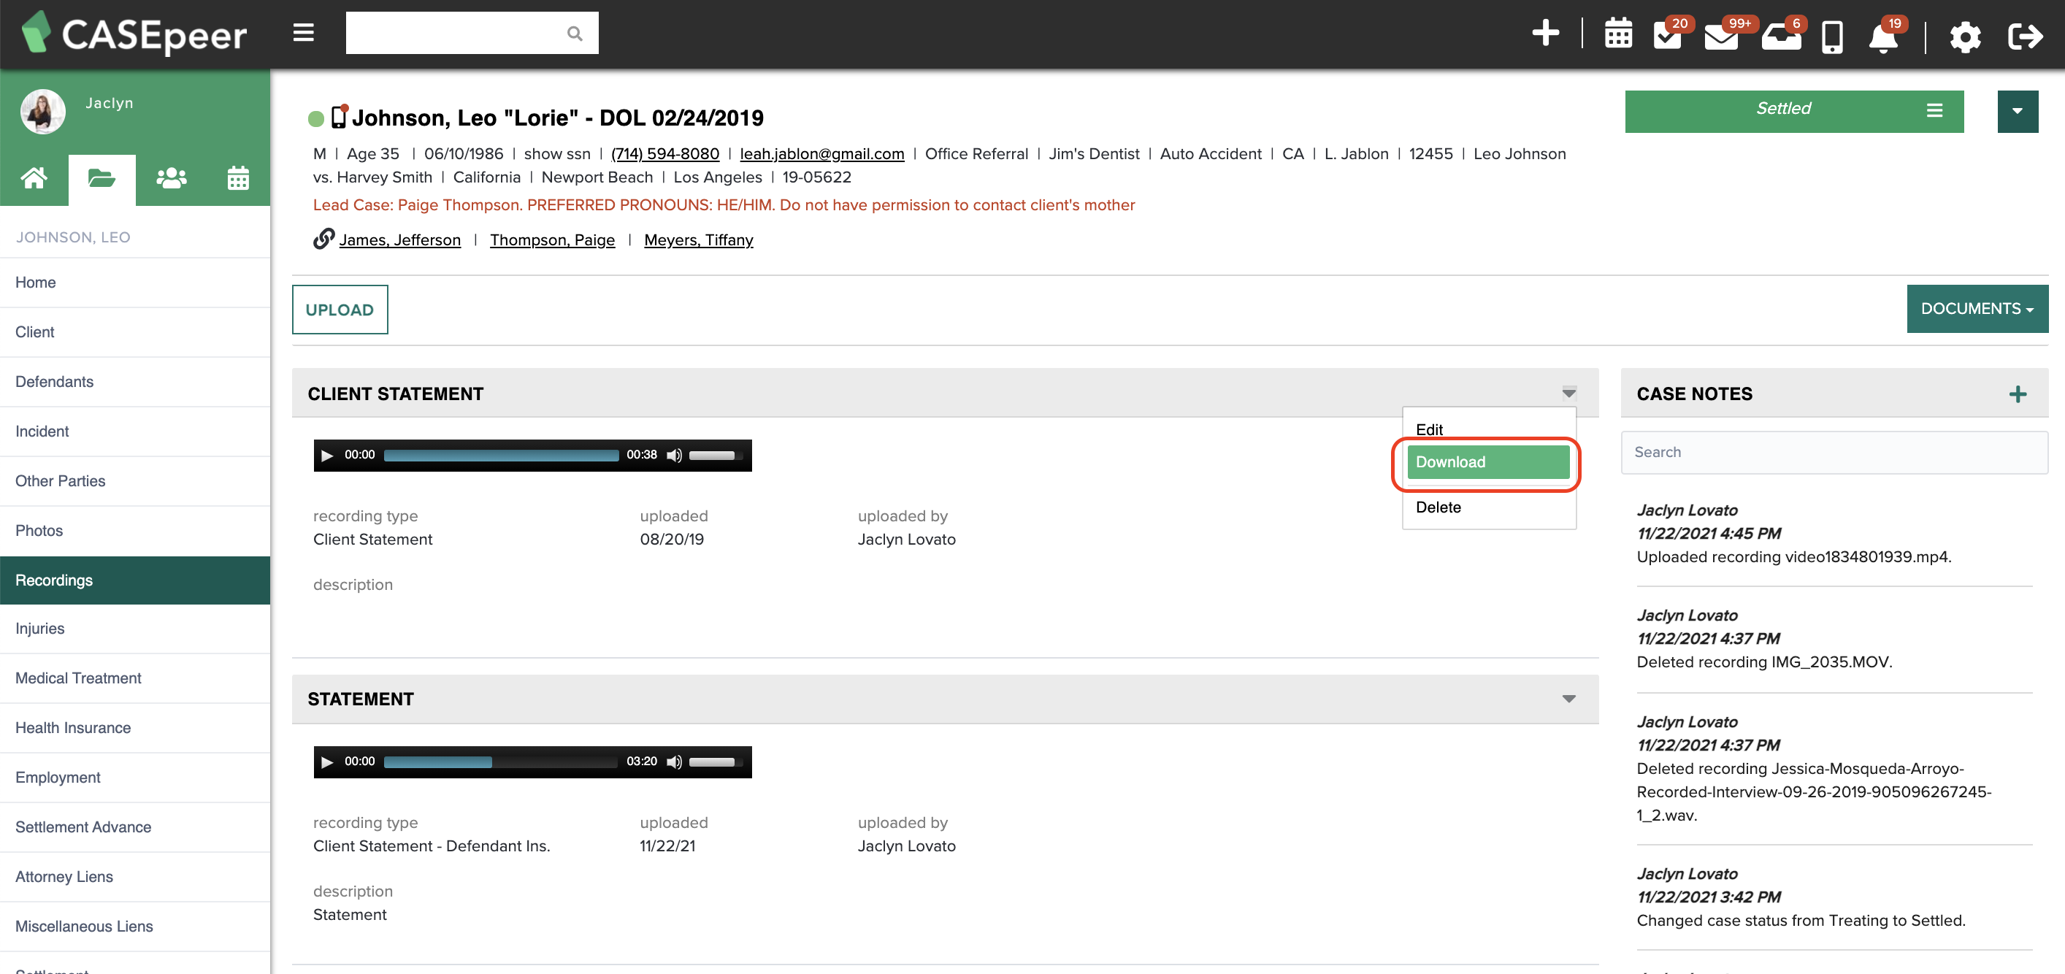This screenshot has width=2065, height=974.
Task: Open Miscellaneous Liens in case sidebar
Action: tap(134, 927)
